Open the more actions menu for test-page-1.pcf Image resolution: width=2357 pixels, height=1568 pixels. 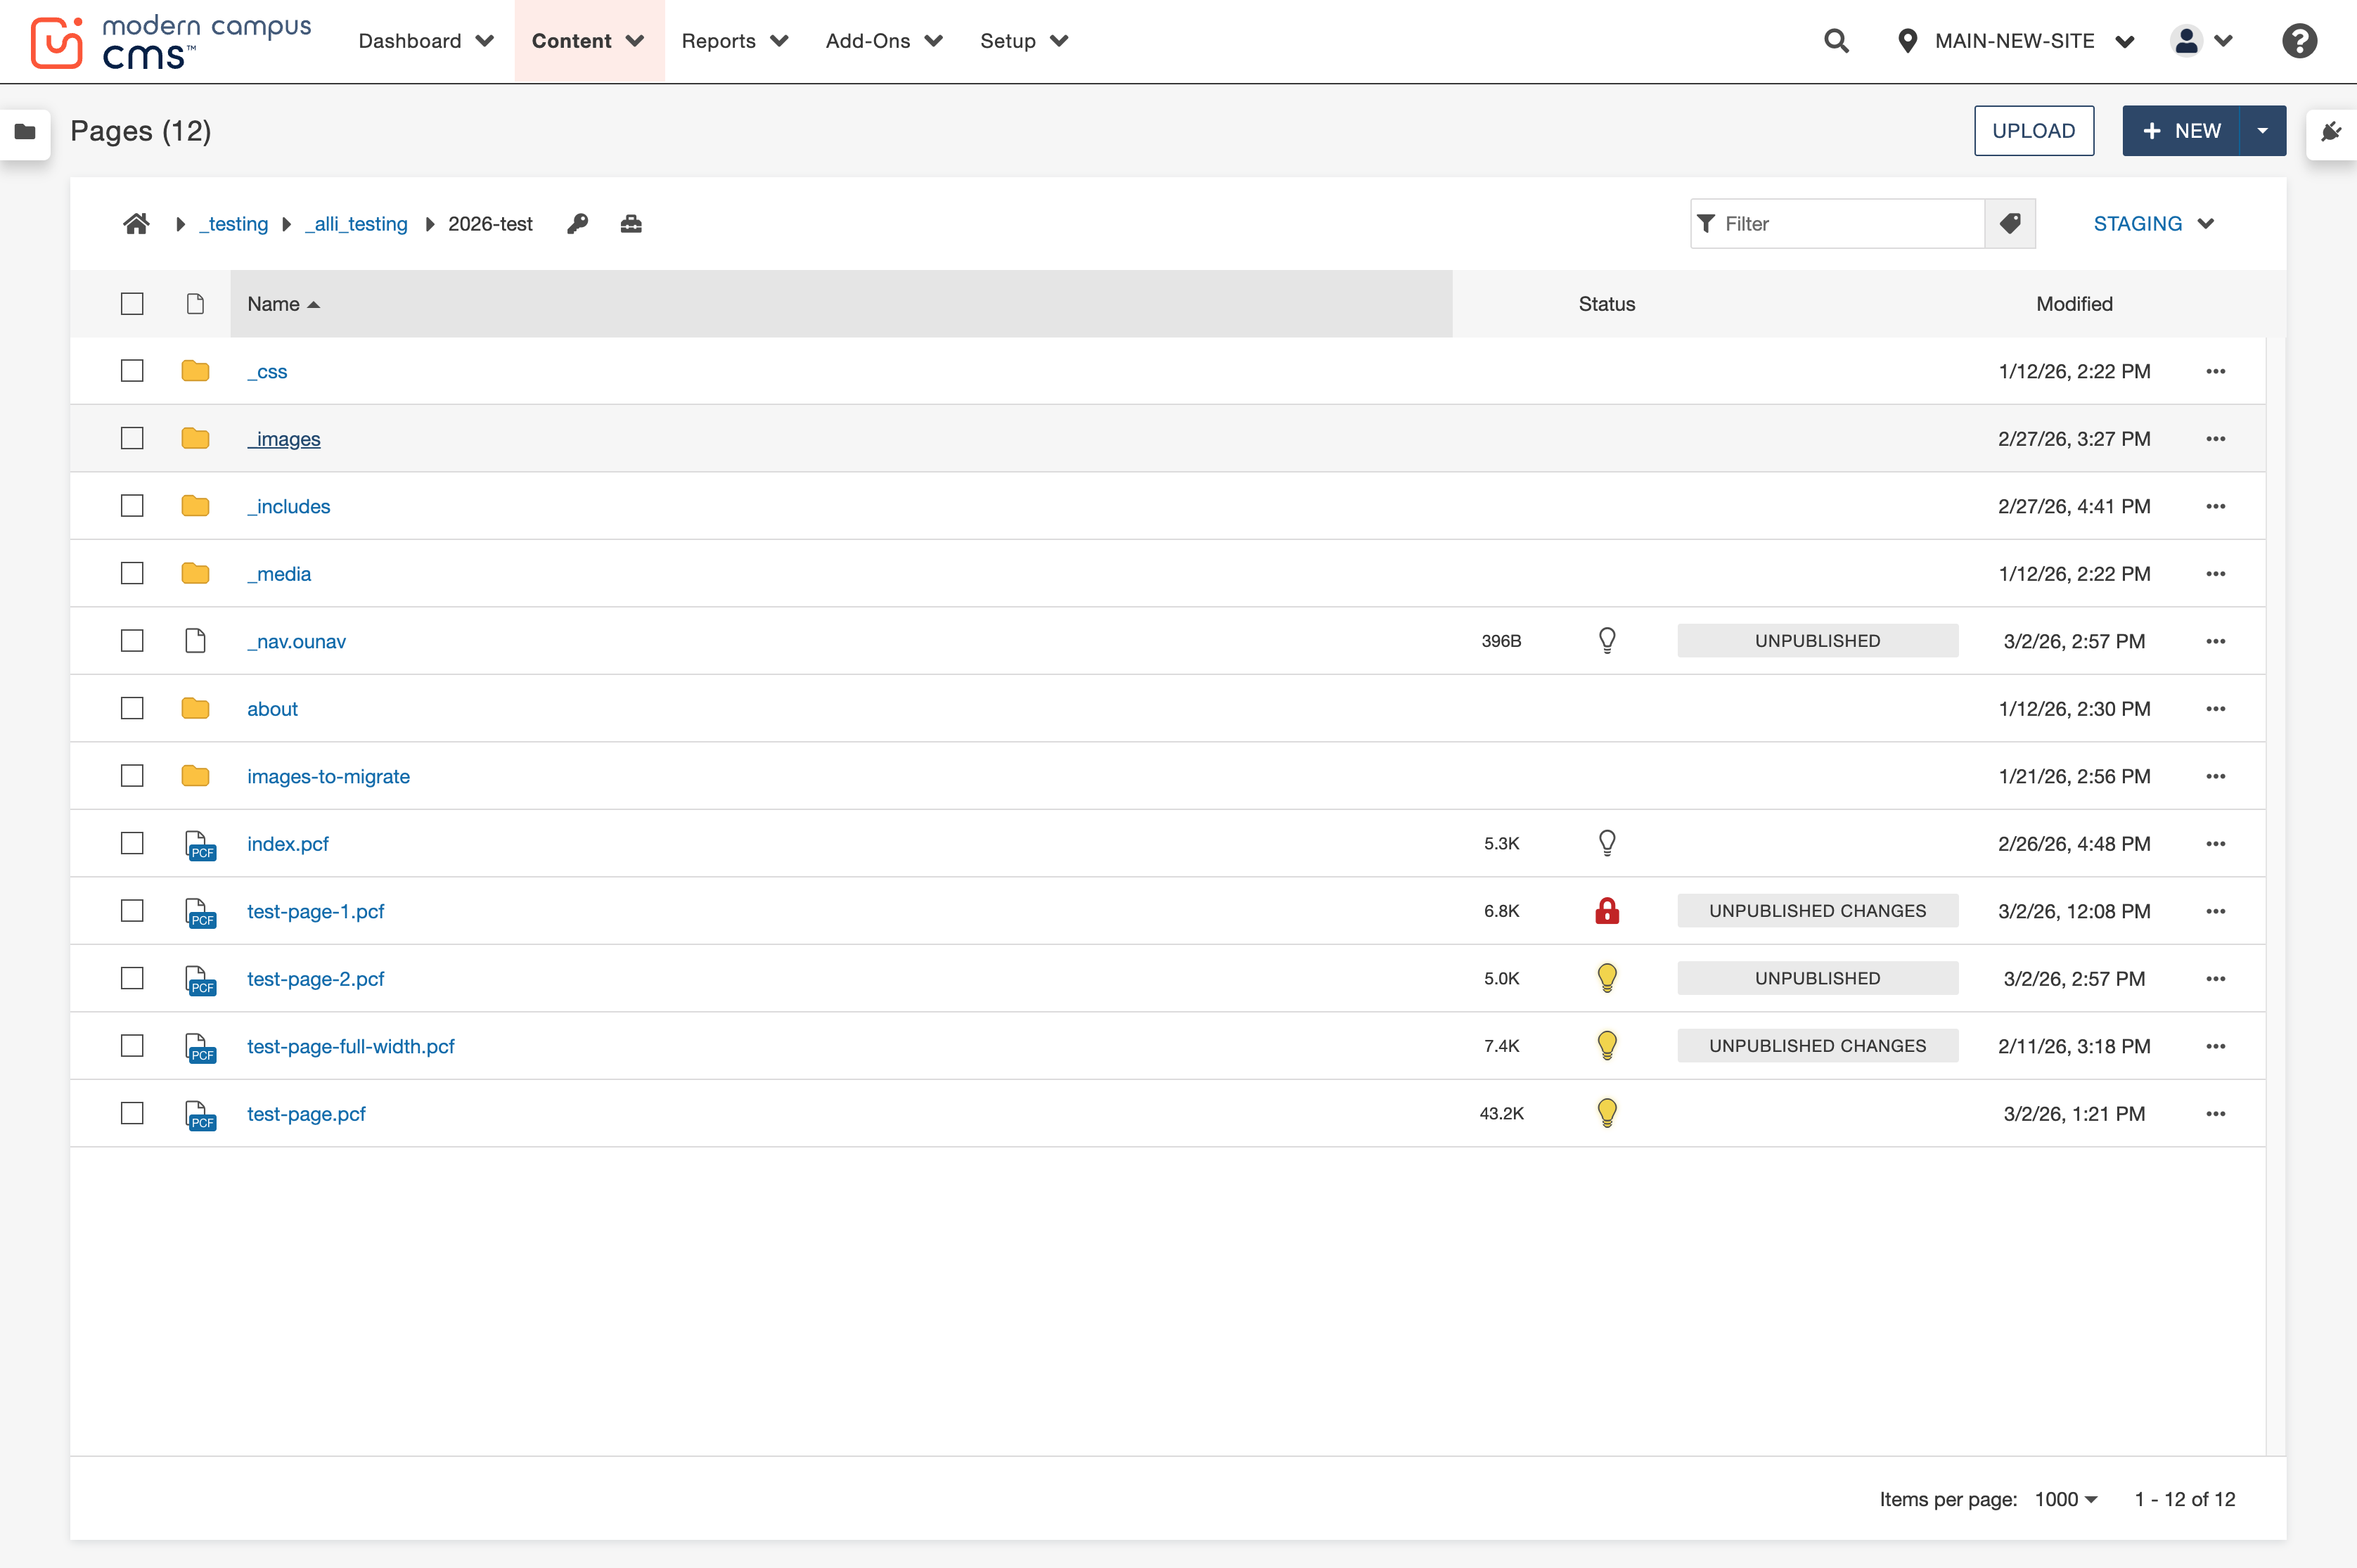pyautogui.click(x=2216, y=911)
